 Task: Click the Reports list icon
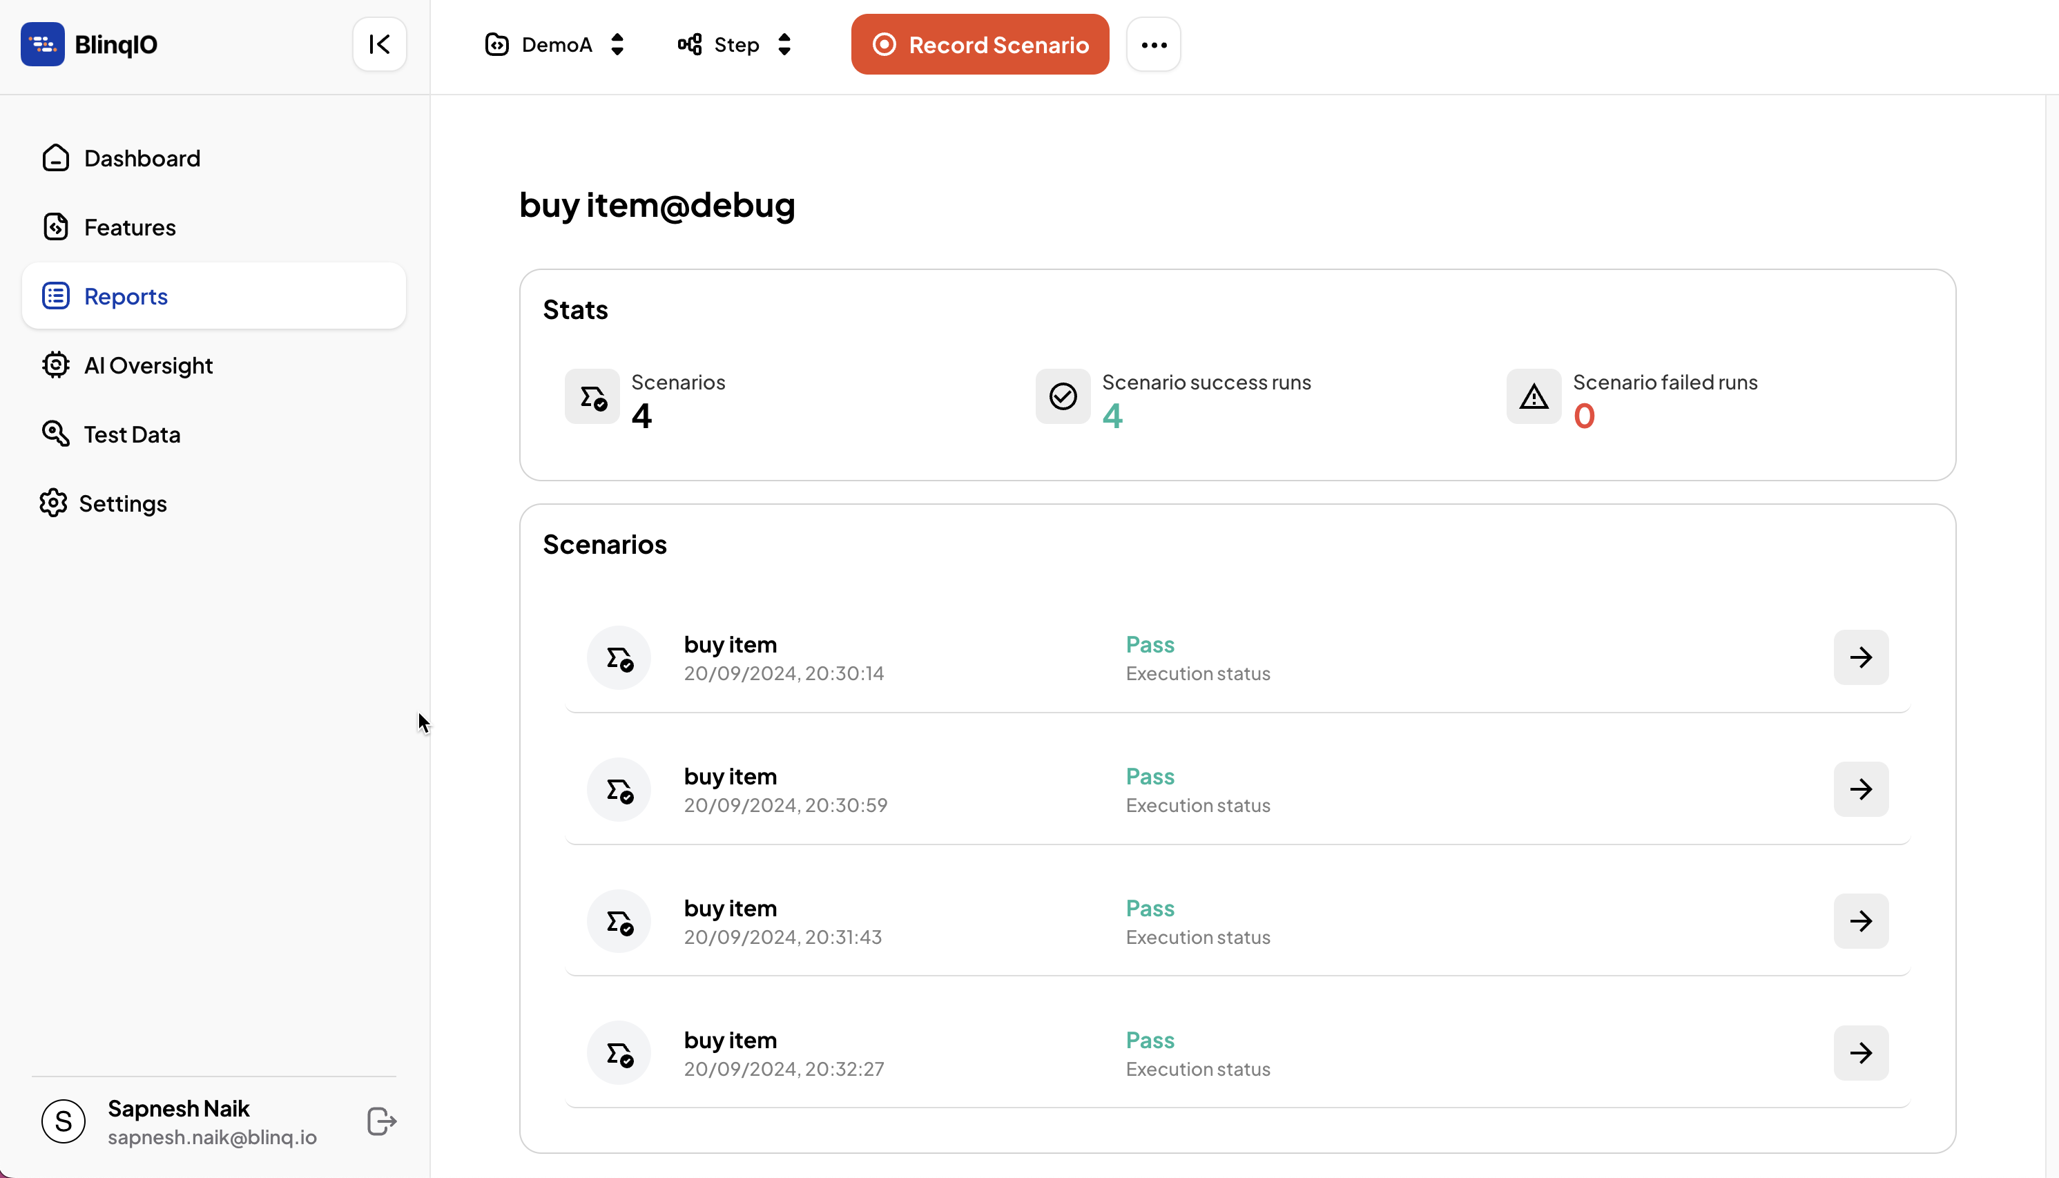click(56, 296)
